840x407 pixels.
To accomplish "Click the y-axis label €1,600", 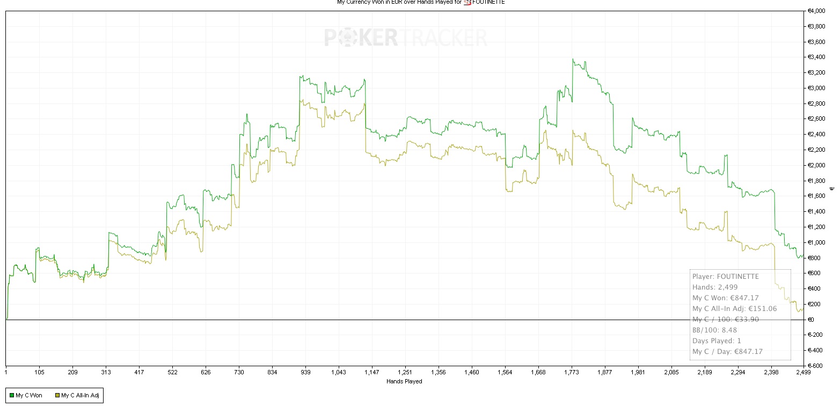I will tap(816, 196).
